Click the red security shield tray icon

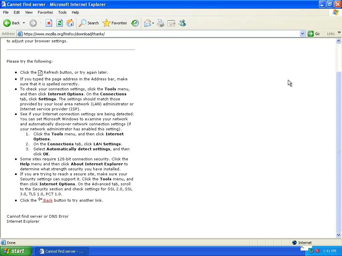pyautogui.click(x=317, y=251)
